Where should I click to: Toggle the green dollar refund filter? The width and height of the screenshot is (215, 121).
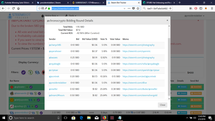(30, 72)
